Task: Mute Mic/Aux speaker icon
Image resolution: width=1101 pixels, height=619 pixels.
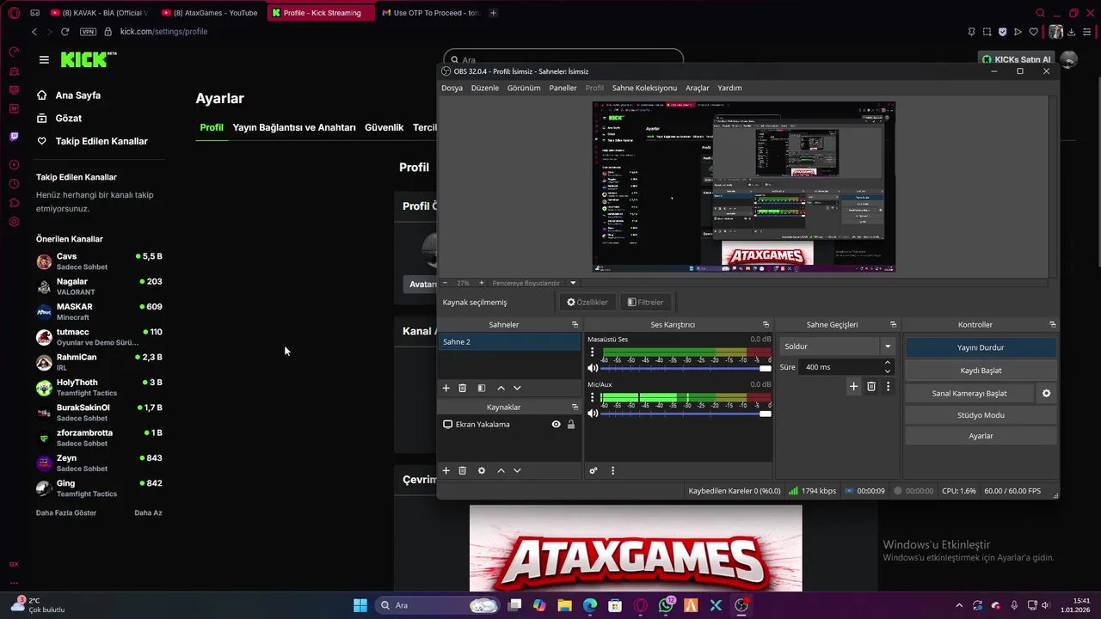Action: (593, 414)
